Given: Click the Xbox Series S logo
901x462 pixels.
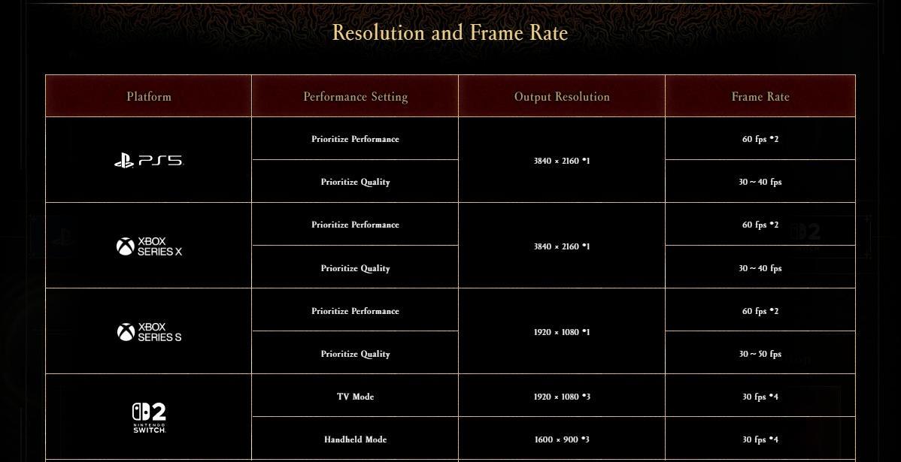Looking at the screenshot, I should click(x=149, y=332).
